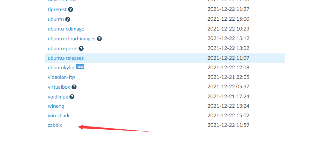Click the question mark beside ubuntu-ports
The width and height of the screenshot is (319, 164).
pos(81,49)
